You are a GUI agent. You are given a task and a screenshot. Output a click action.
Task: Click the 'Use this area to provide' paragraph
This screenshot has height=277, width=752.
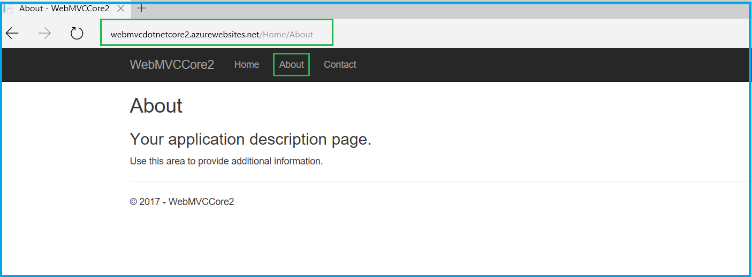tap(226, 161)
